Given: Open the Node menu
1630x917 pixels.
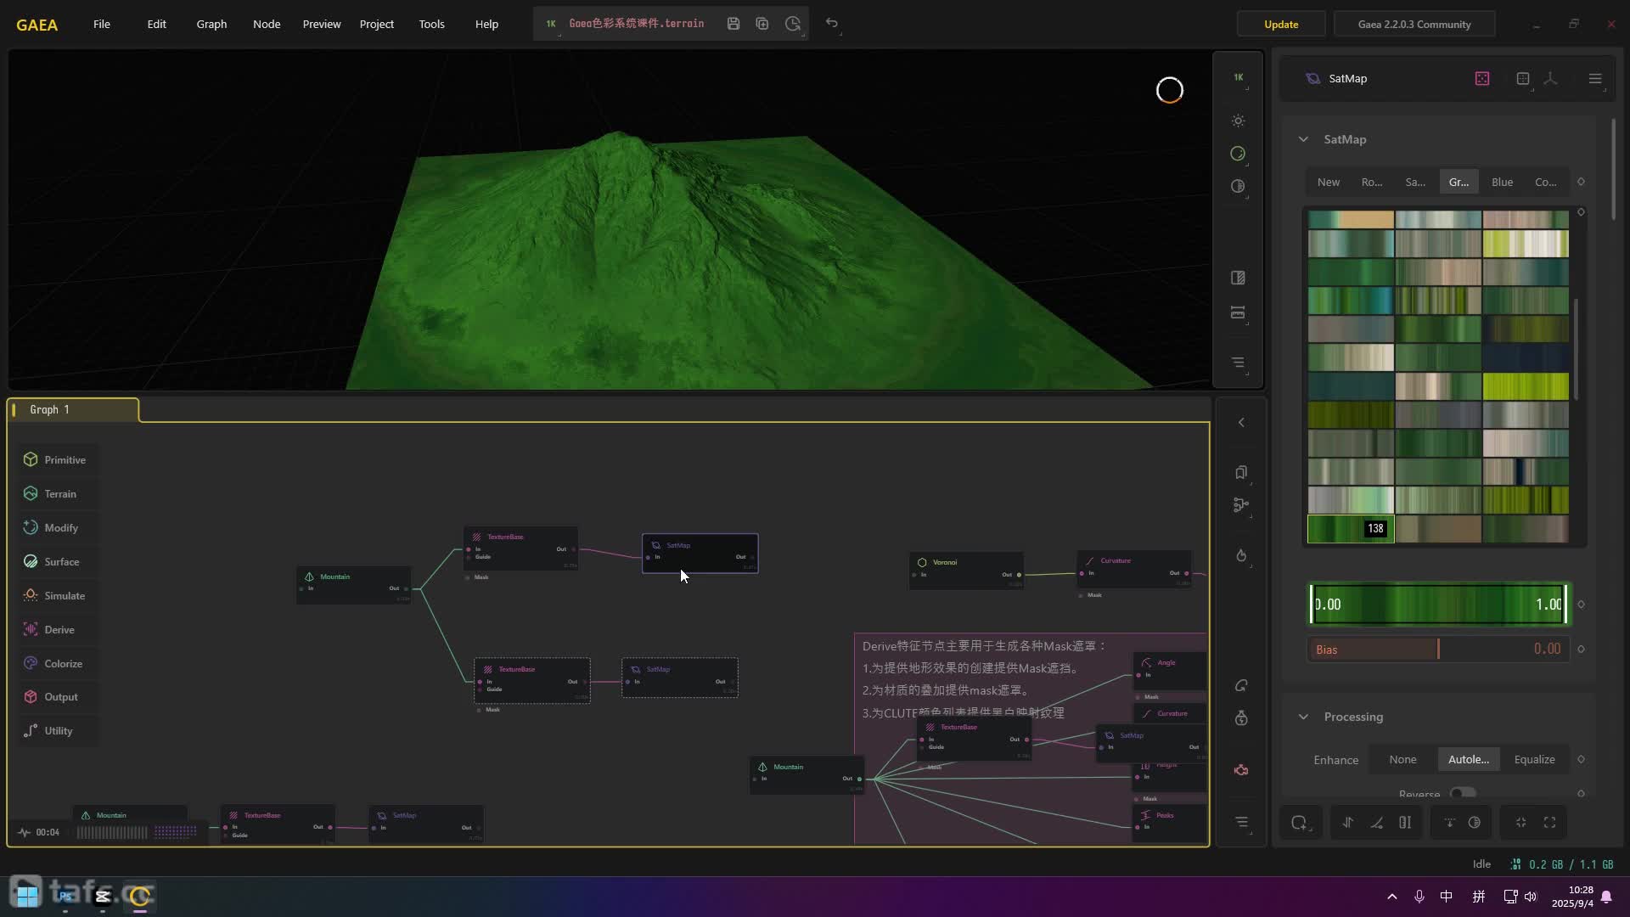Looking at the screenshot, I should click(x=266, y=24).
